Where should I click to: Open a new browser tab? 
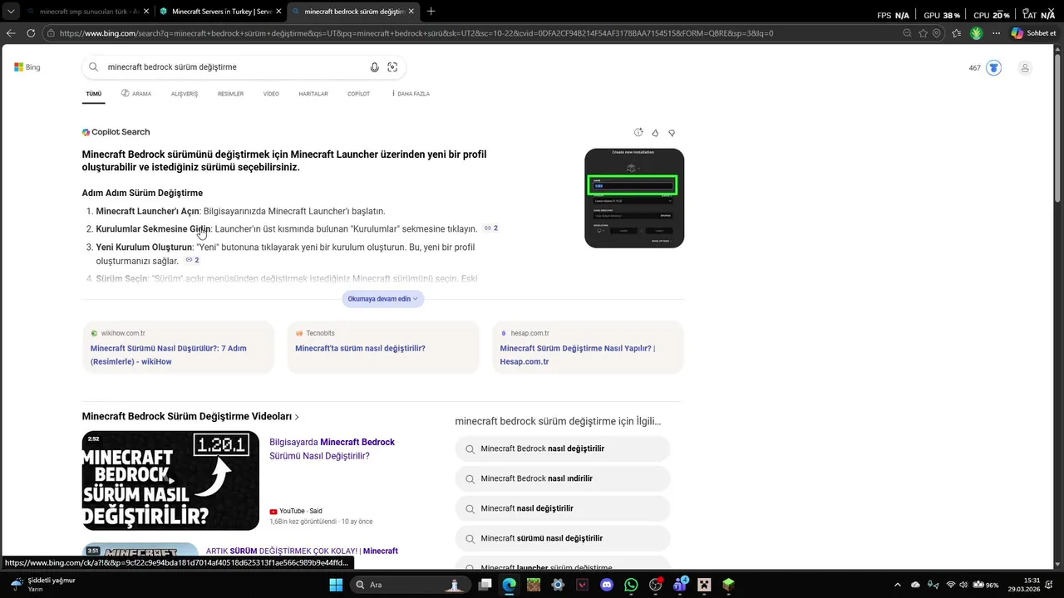431,12
